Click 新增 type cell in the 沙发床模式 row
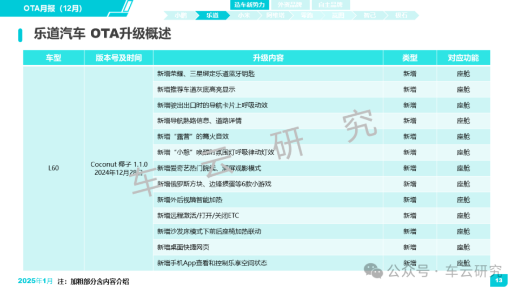The width and height of the screenshot is (519, 292). 410,231
